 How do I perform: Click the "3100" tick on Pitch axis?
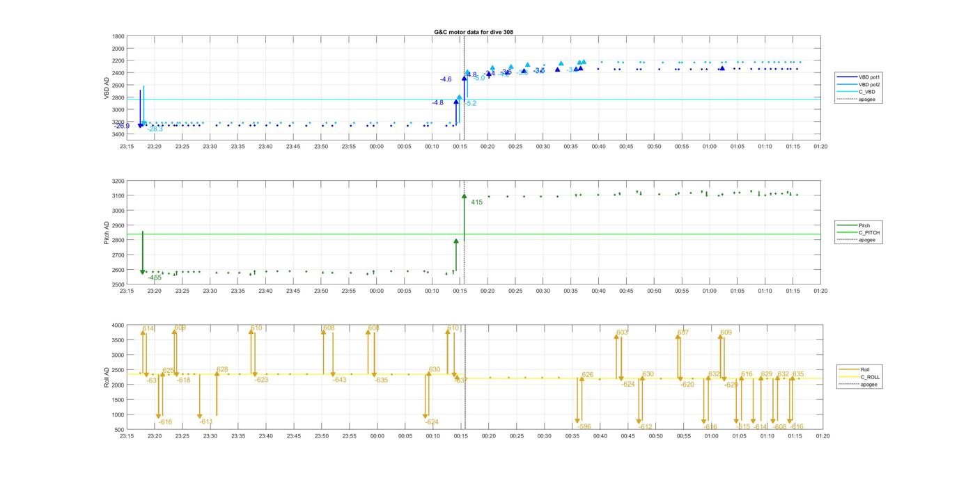[x=118, y=196]
